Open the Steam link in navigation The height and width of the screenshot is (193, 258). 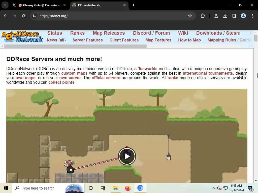tap(233, 33)
